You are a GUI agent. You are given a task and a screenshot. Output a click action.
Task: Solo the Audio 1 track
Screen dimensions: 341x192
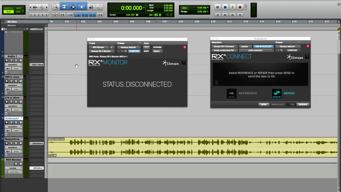click(16, 61)
